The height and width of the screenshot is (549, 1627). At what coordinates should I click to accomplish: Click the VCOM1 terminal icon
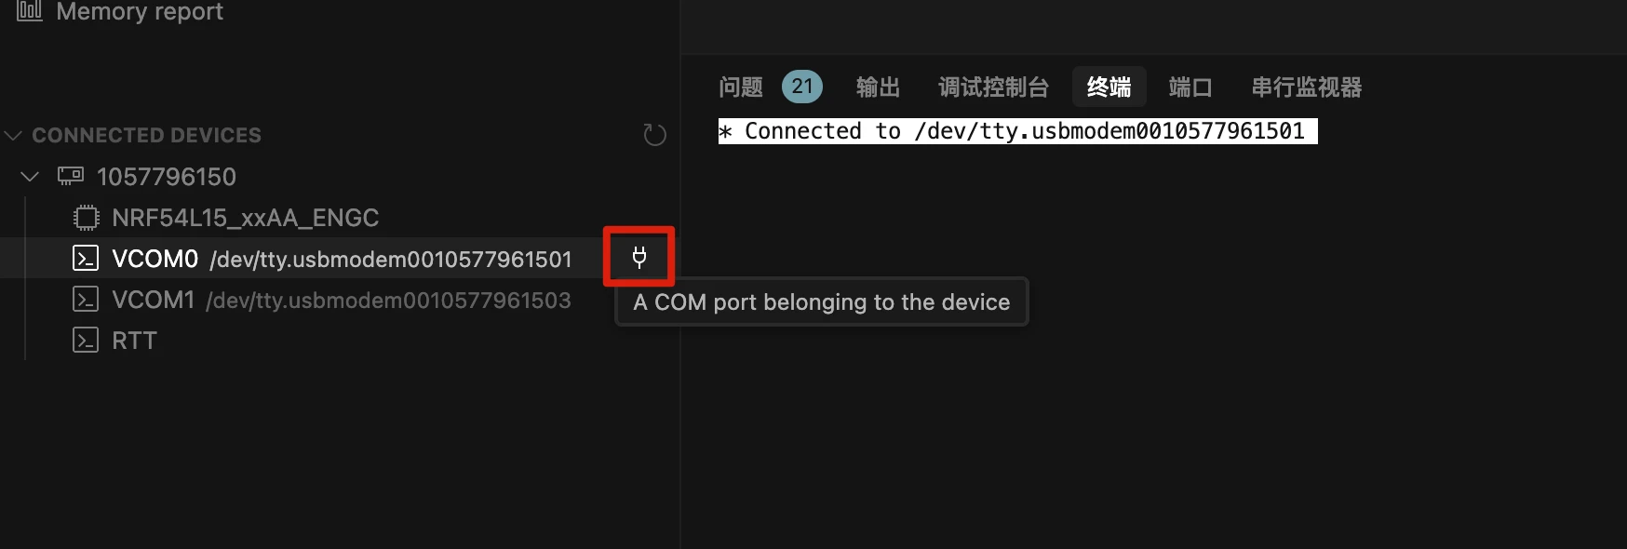(86, 300)
